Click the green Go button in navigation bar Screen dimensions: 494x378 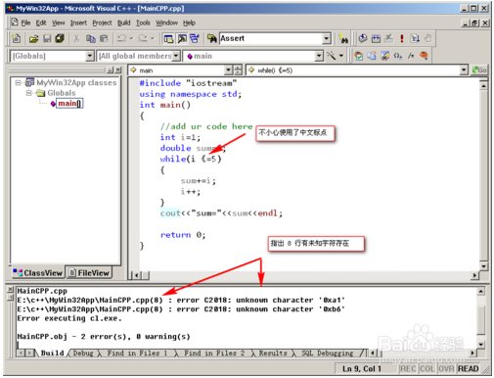(479, 71)
